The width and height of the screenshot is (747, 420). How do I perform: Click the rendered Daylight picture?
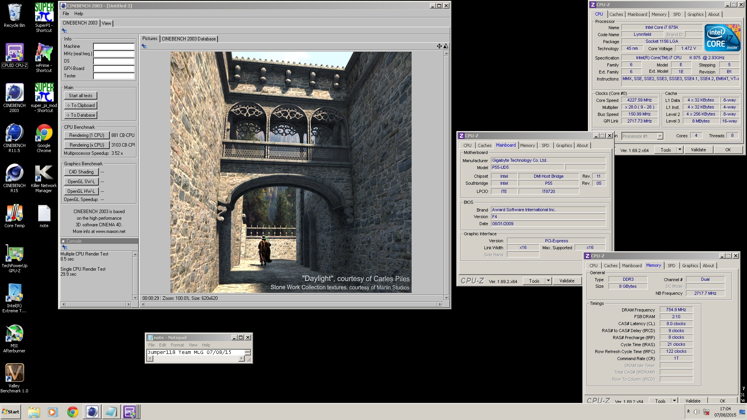point(291,172)
